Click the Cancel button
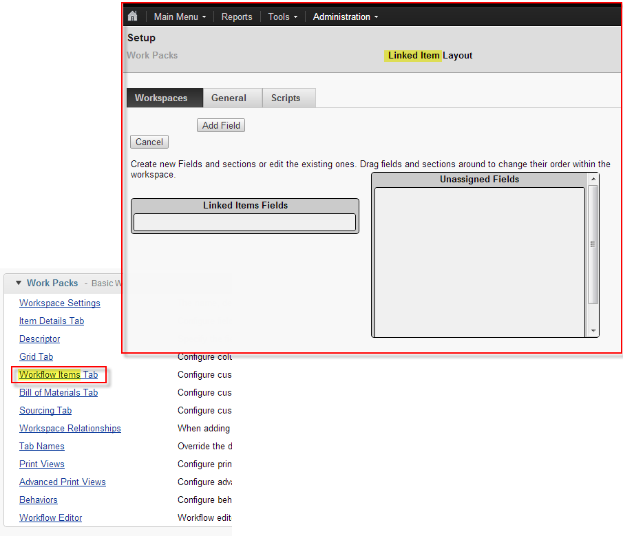 coord(149,142)
